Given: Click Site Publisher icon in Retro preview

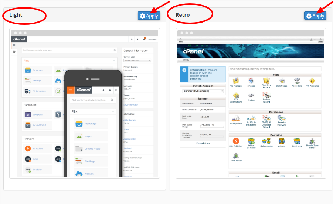Looking at the screenshot, I should click(x=236, y=141).
